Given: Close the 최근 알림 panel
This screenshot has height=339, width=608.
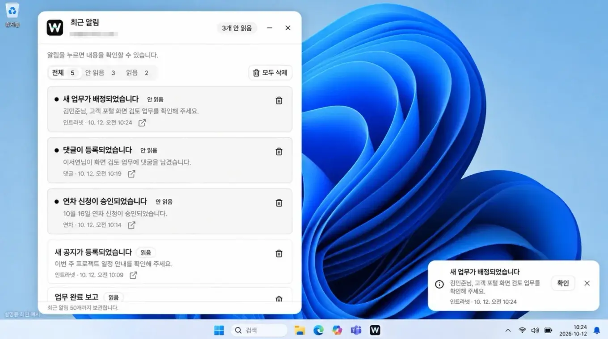Looking at the screenshot, I should point(288,28).
